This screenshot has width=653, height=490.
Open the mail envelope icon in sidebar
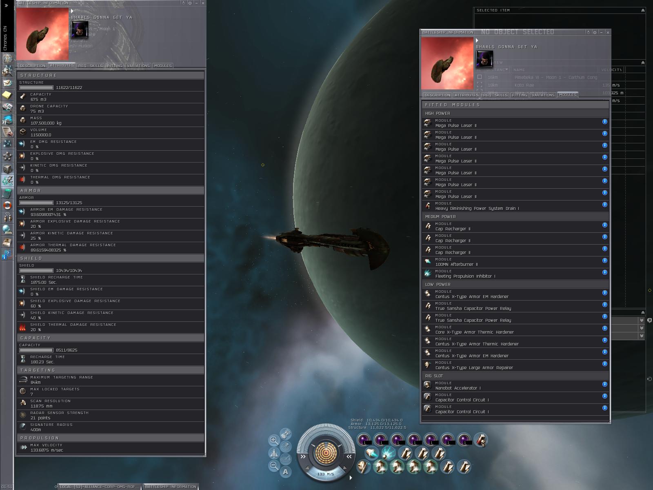7,83
